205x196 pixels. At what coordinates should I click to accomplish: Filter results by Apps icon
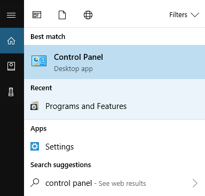37,15
